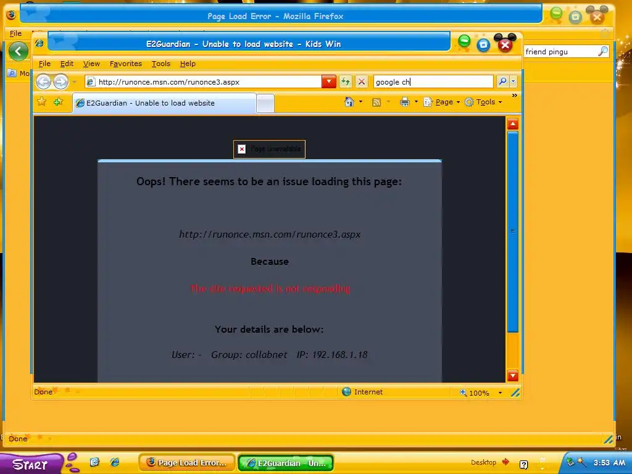Switch to 'Page Load Error...' taskbar button
This screenshot has height=474, width=632.
click(x=187, y=463)
